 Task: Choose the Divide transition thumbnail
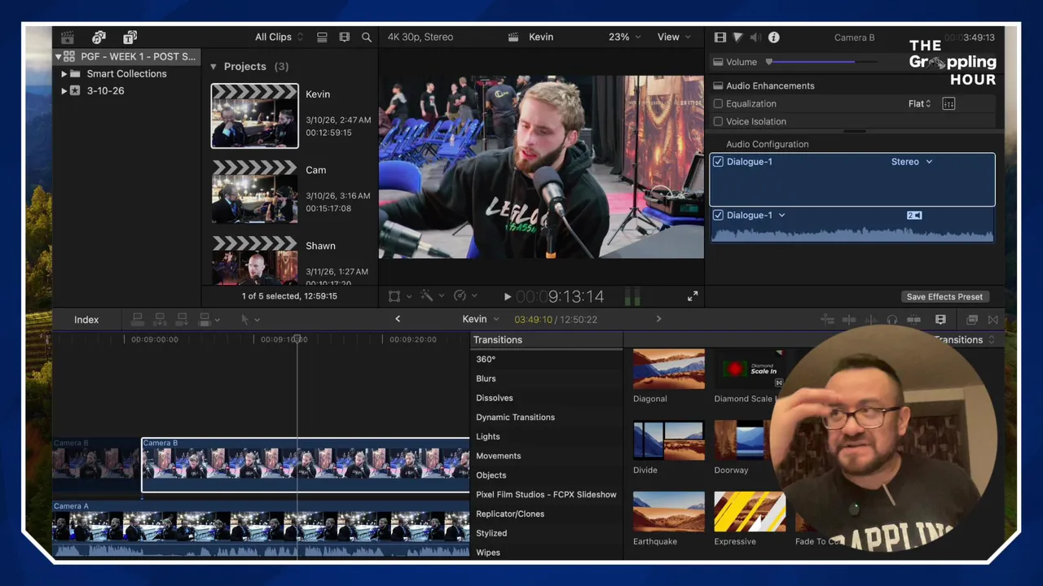[x=668, y=440]
